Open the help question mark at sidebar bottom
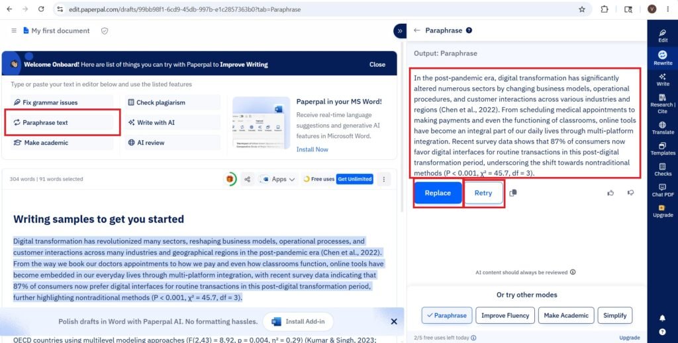The width and height of the screenshot is (678, 343). pyautogui.click(x=662, y=332)
